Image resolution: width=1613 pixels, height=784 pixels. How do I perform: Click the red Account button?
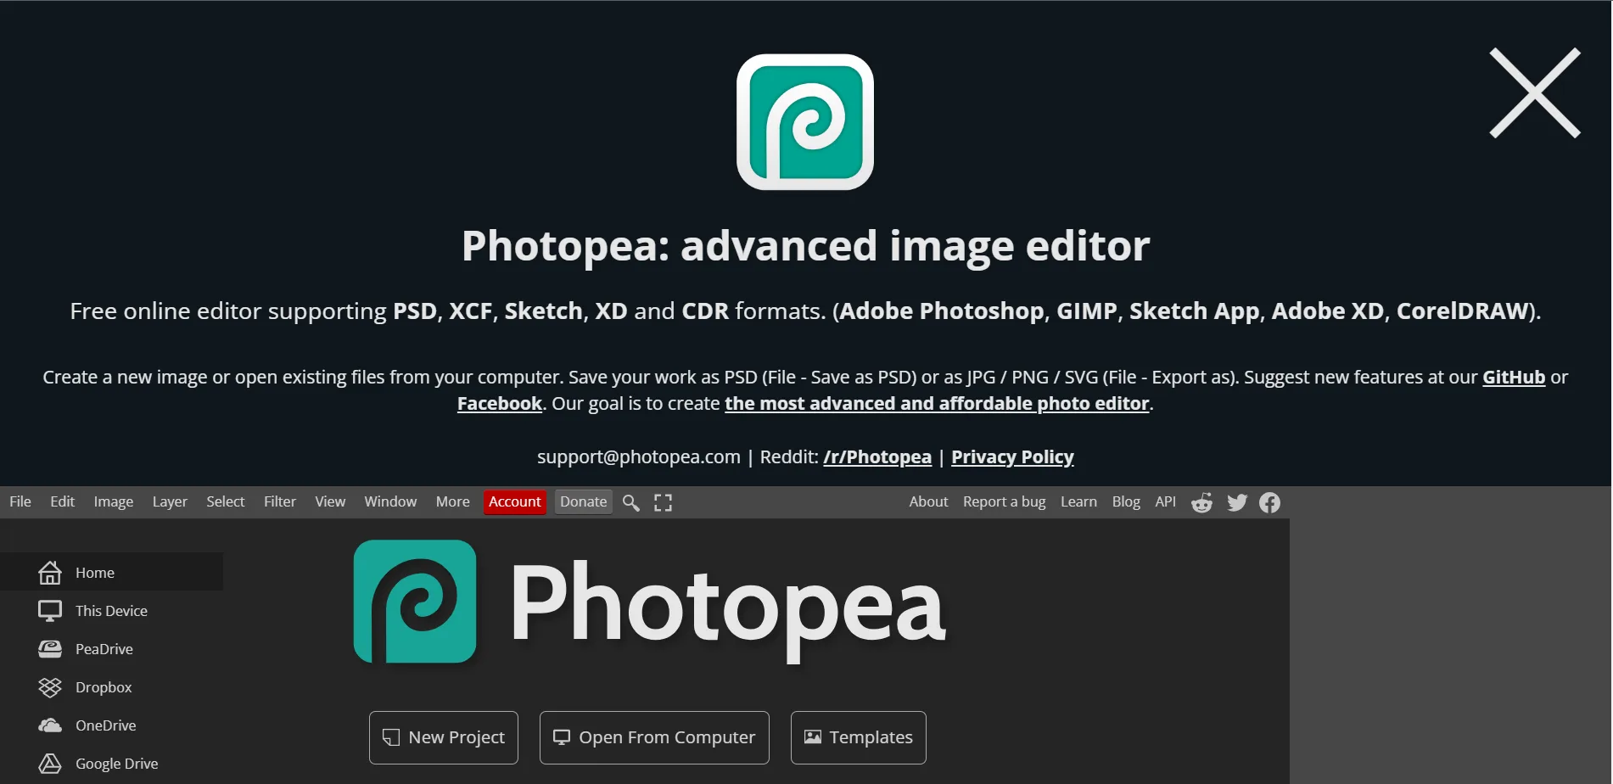515,501
